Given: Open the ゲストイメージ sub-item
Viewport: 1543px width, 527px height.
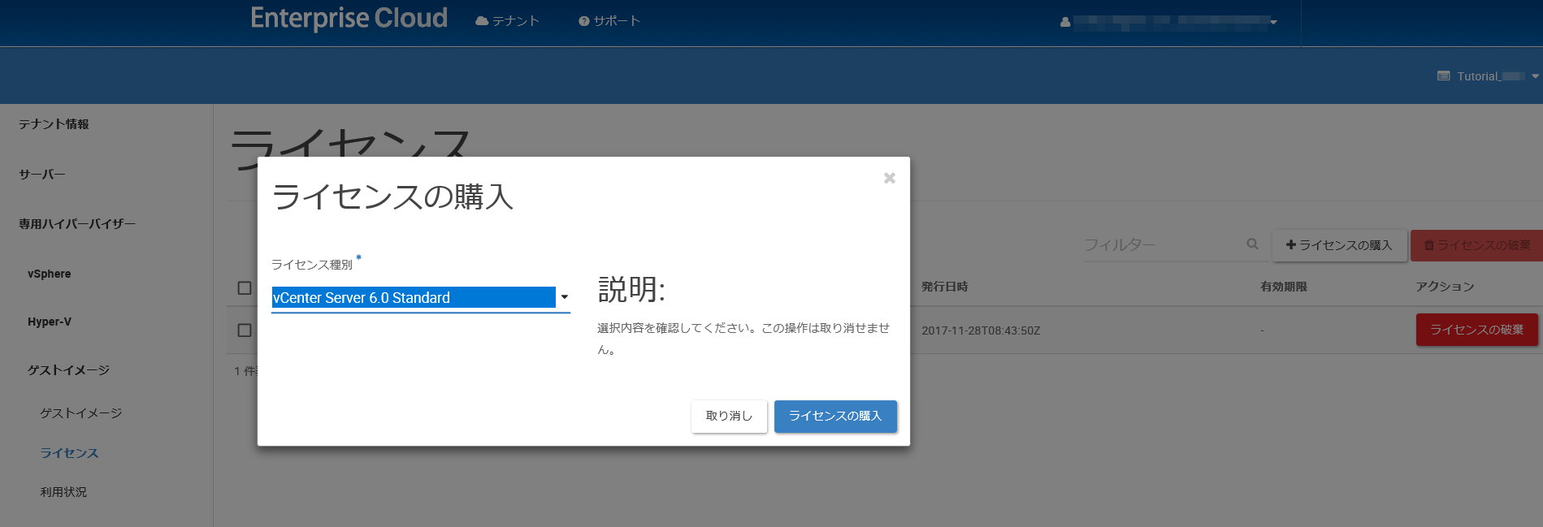Looking at the screenshot, I should tap(81, 413).
